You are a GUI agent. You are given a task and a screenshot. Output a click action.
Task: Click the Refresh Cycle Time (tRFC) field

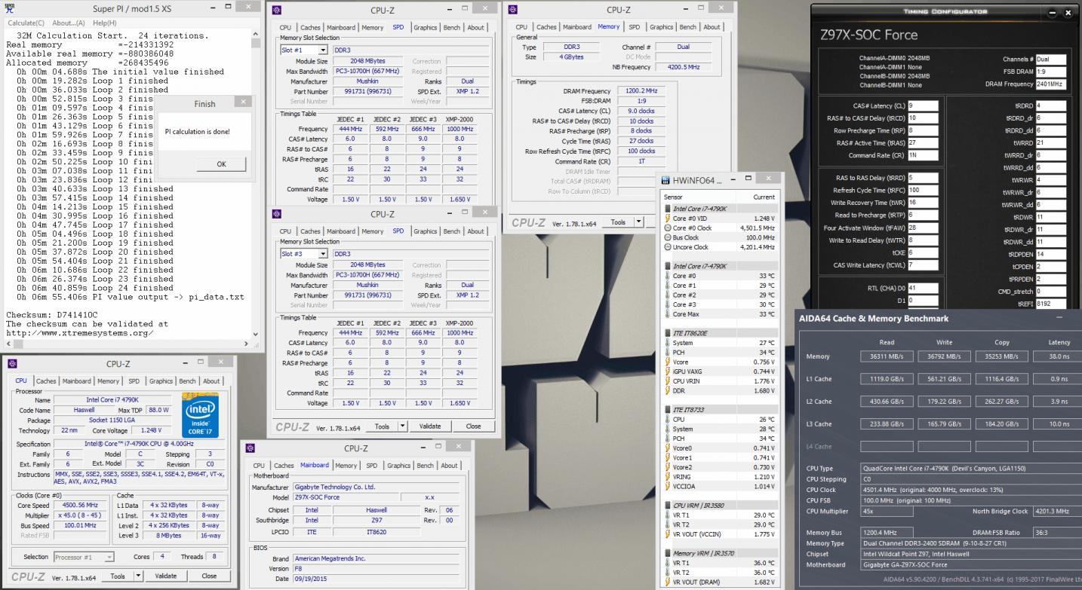tap(922, 191)
